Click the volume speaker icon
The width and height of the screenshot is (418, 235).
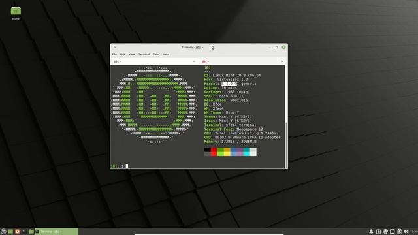[406, 232]
